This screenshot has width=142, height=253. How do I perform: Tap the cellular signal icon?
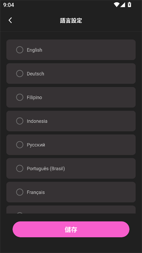[123, 5]
